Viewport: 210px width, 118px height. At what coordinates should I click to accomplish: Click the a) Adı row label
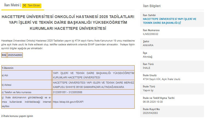[x=5, y=75]
